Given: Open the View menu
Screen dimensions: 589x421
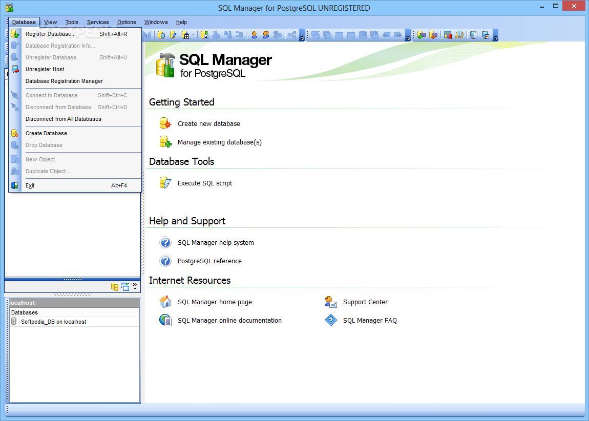Looking at the screenshot, I should 50,22.
